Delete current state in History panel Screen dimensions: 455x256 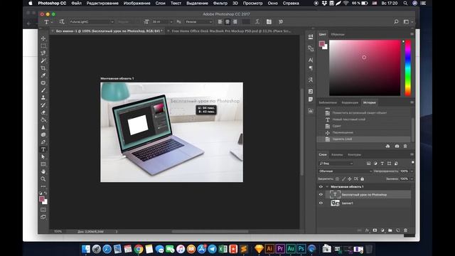[x=405, y=146]
